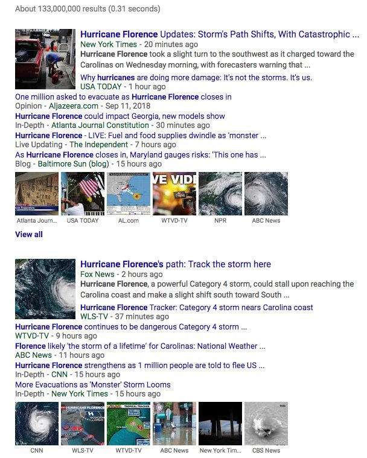The height and width of the screenshot is (458, 367).
Task: Click the 'Atlanta Journ...' thumbnail caption
Action: pos(37,220)
